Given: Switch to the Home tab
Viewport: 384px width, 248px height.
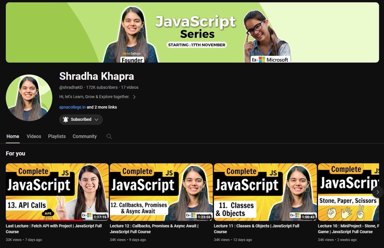Looking at the screenshot, I should pos(13,136).
